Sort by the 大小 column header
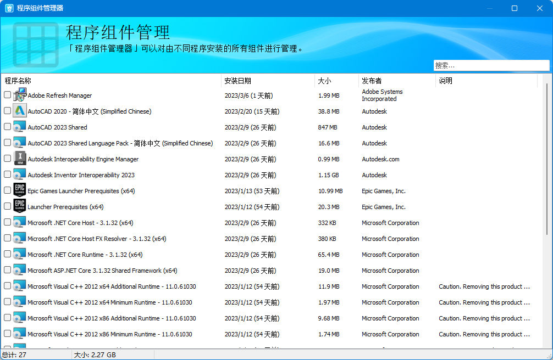The image size is (553, 360). (x=336, y=81)
